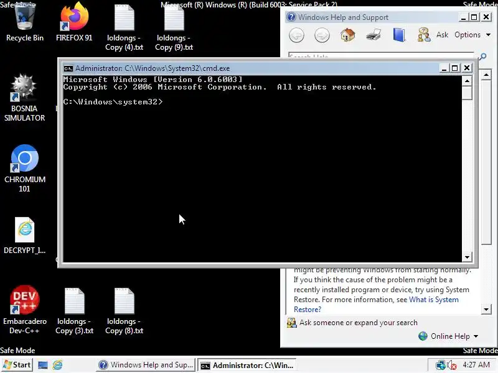
Task: Click Help window scroll up arrow
Action: point(486,75)
